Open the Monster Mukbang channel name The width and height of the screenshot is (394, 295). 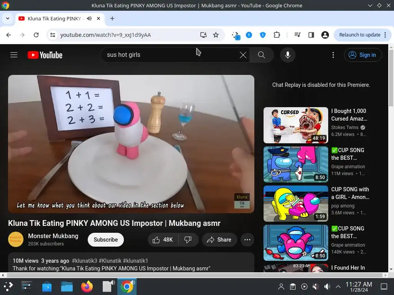(53, 236)
